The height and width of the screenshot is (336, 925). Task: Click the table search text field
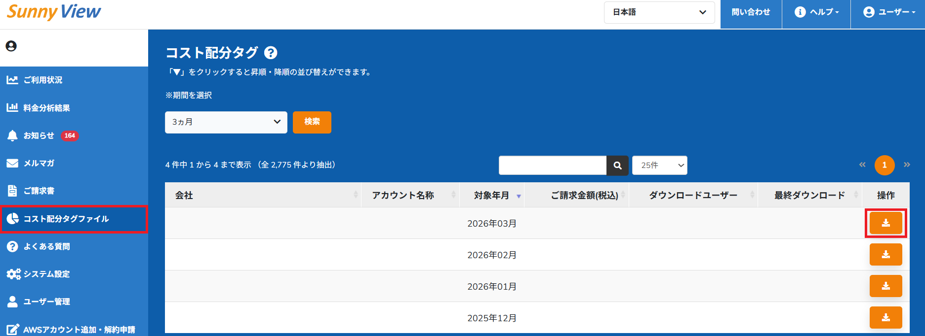point(552,166)
